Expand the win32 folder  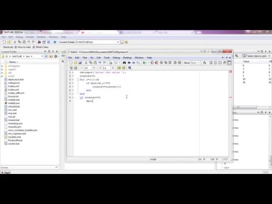pos(2,76)
